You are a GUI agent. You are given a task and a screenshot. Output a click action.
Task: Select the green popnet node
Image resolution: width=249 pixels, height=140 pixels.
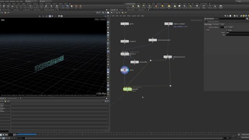point(127,89)
